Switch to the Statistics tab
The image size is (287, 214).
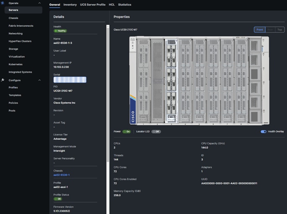(x=125, y=5)
